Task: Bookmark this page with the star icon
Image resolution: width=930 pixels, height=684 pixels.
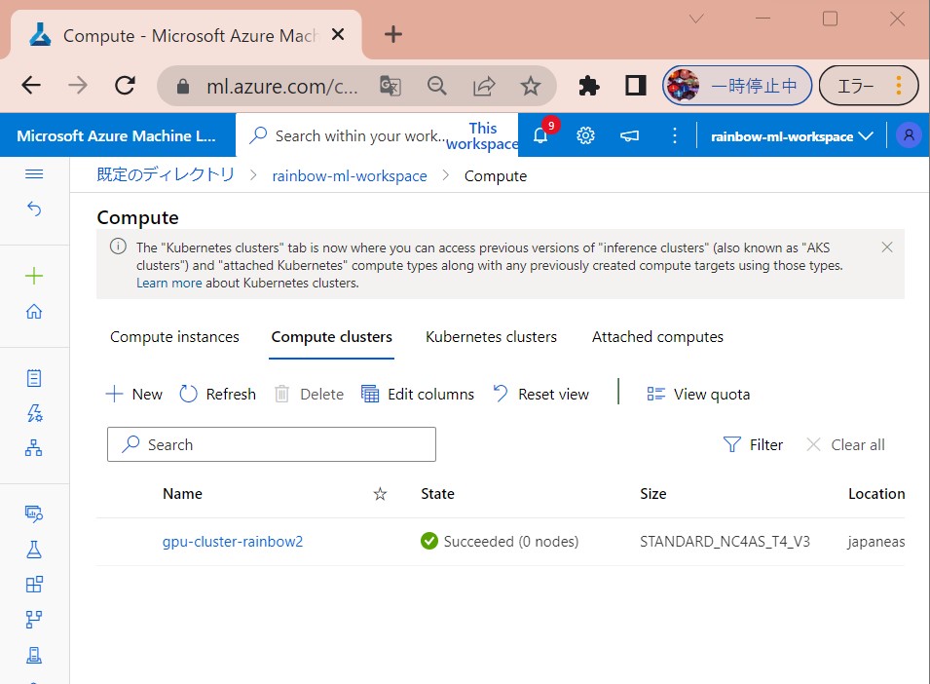Action: 530,86
